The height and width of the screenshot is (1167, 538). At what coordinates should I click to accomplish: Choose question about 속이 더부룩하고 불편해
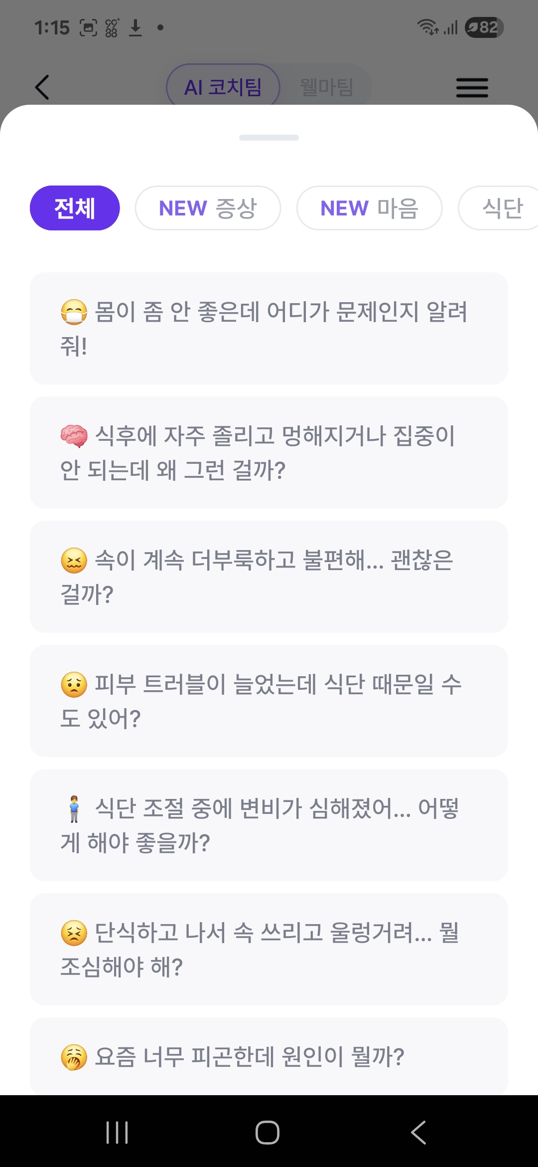pyautogui.click(x=269, y=577)
